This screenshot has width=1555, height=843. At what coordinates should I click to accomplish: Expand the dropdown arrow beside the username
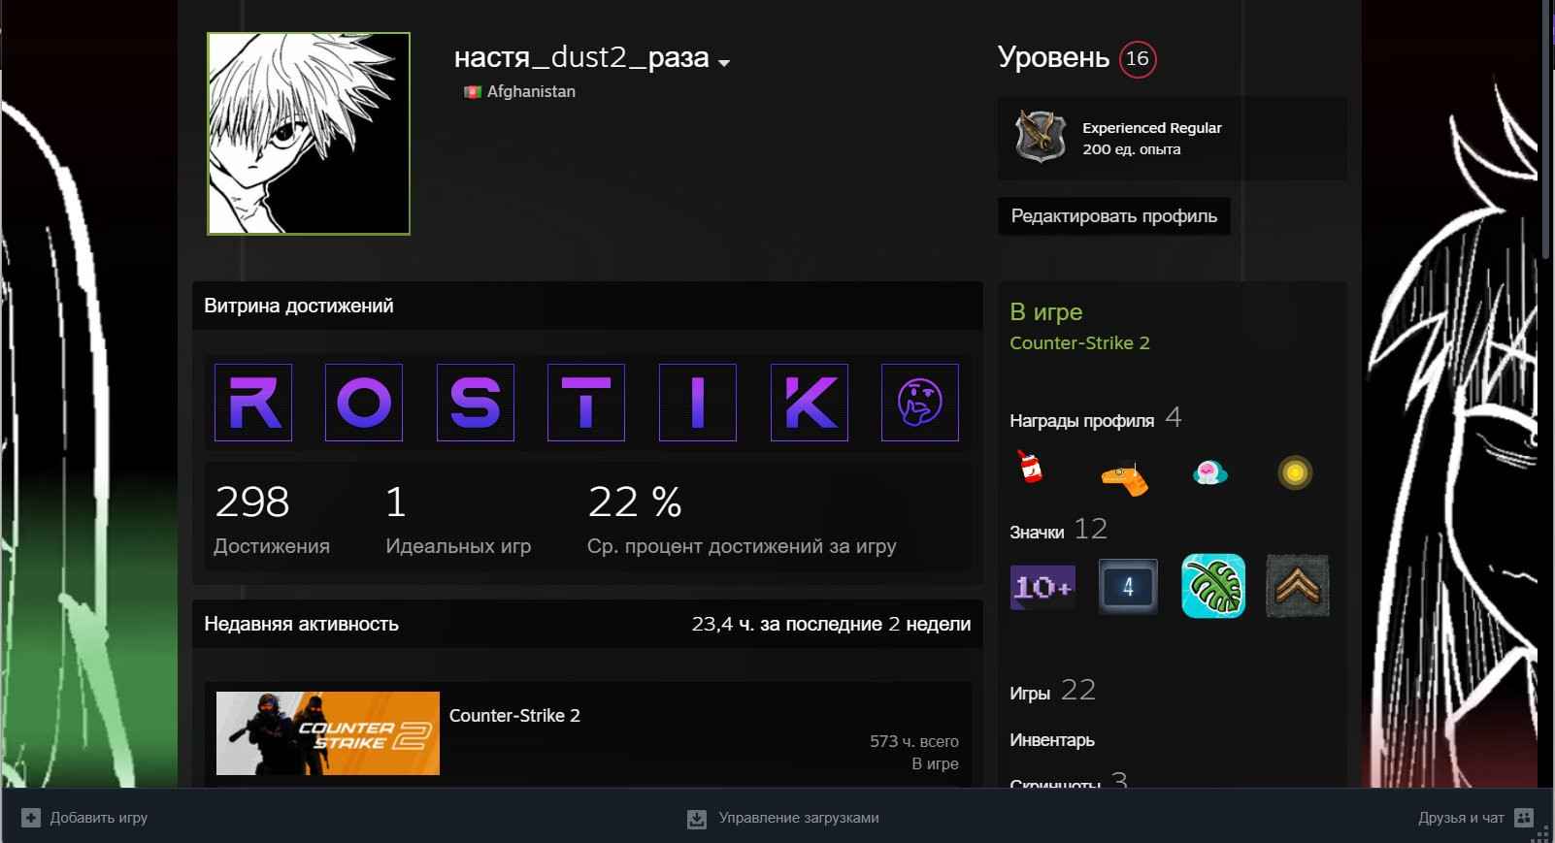click(x=723, y=63)
